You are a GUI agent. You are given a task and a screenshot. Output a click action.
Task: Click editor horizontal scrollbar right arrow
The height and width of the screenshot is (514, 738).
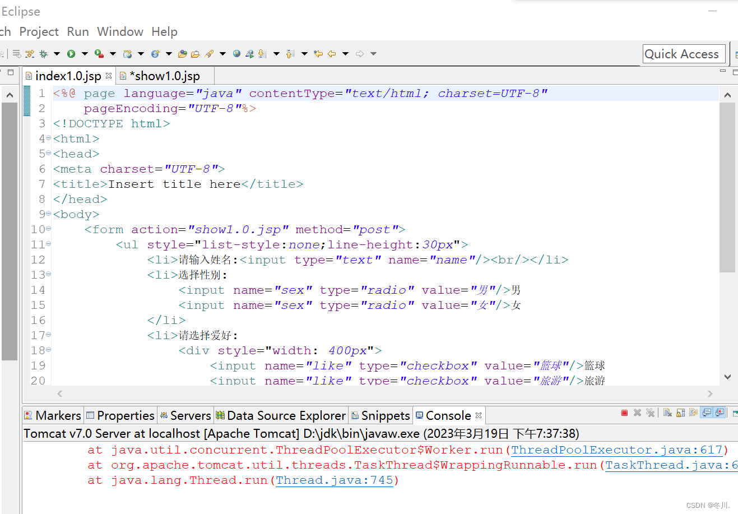[710, 393]
